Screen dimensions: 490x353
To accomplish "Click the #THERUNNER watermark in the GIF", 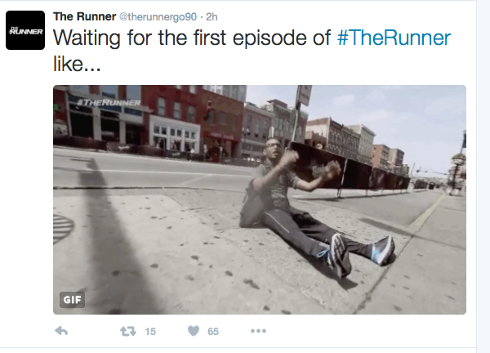I will [x=109, y=103].
